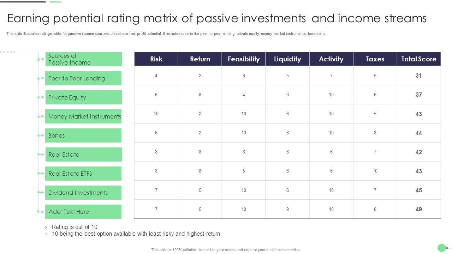Click the Add Text Here placeholder box

click(x=84, y=212)
